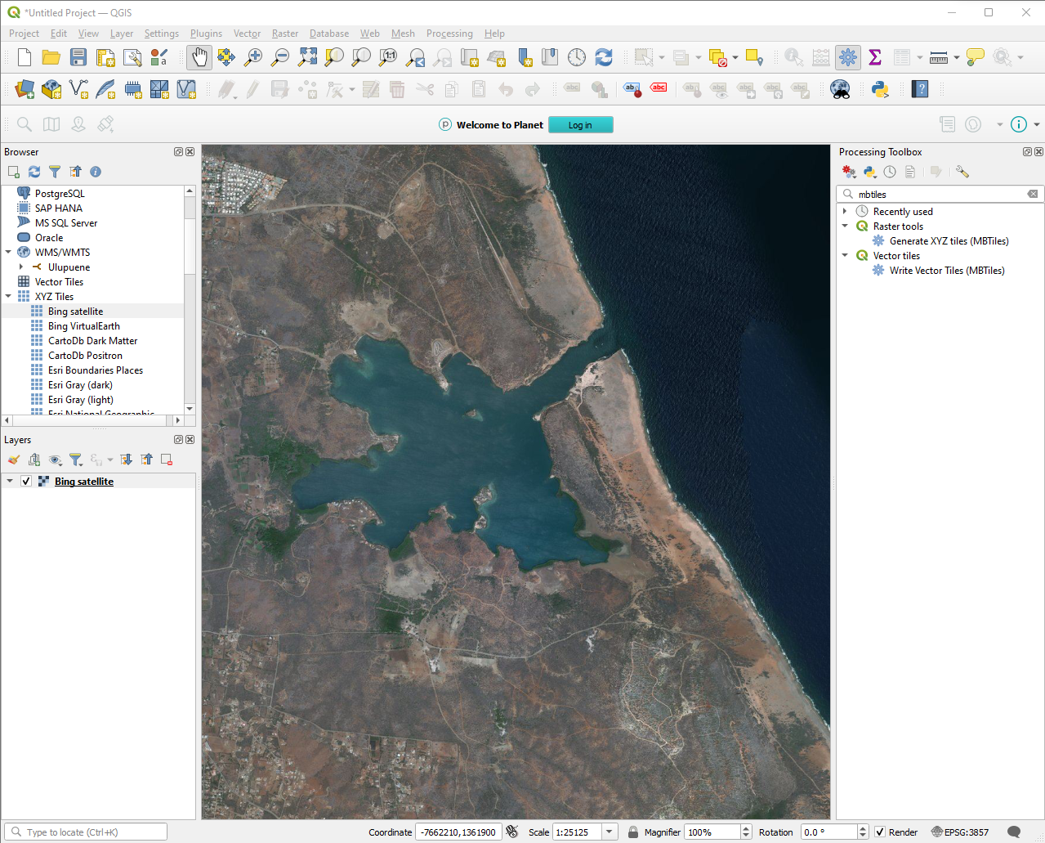1045x843 pixels.
Task: Click the Planet Log in button
Action: pyautogui.click(x=580, y=125)
